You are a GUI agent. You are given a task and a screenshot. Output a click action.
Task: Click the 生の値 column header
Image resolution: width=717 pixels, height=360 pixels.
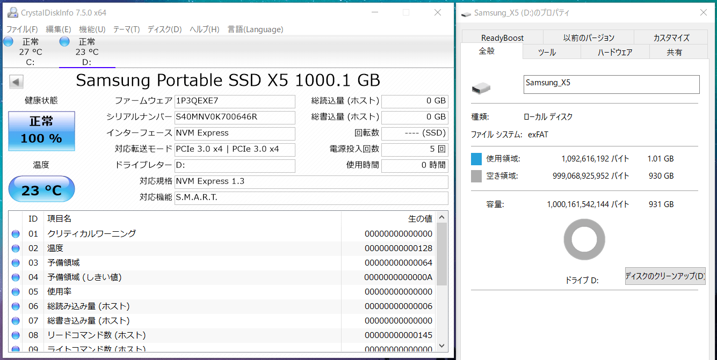coord(389,218)
